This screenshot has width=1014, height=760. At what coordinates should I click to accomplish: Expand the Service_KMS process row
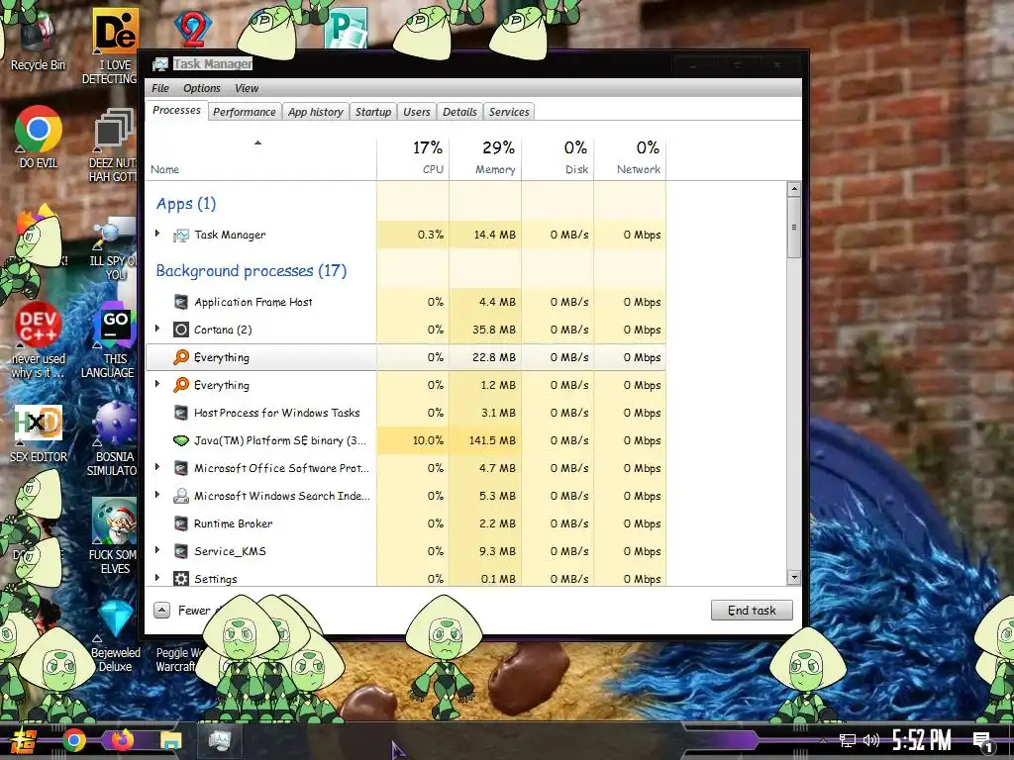coord(157,550)
